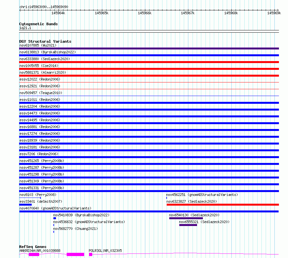288x258 pixels.
Task: Select the nsv4536632 (gnomADStructuralVariants) label
Action: (x=89, y=222)
